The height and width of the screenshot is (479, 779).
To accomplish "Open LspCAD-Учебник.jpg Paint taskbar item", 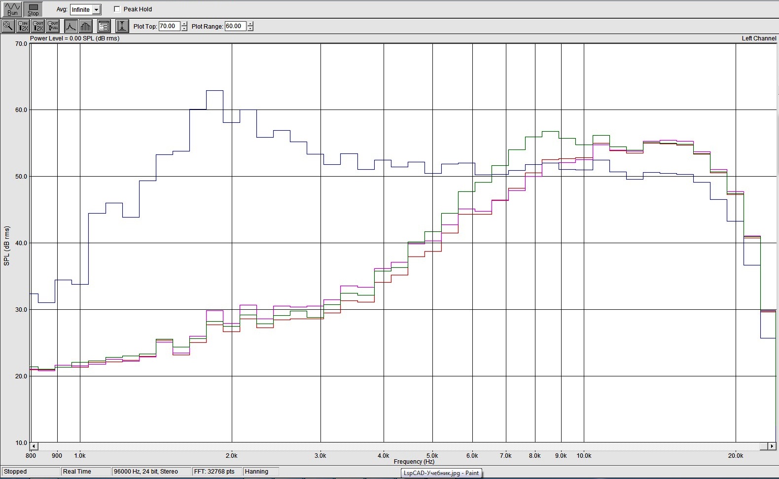I will 441,473.
